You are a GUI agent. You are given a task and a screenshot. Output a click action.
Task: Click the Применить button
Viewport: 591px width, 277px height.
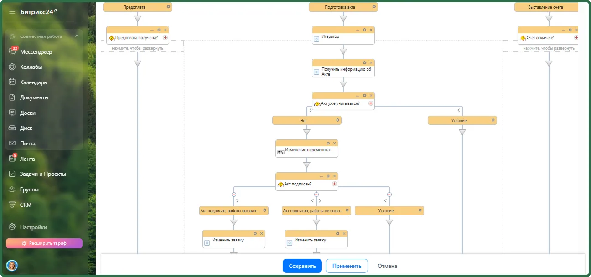tap(347, 266)
